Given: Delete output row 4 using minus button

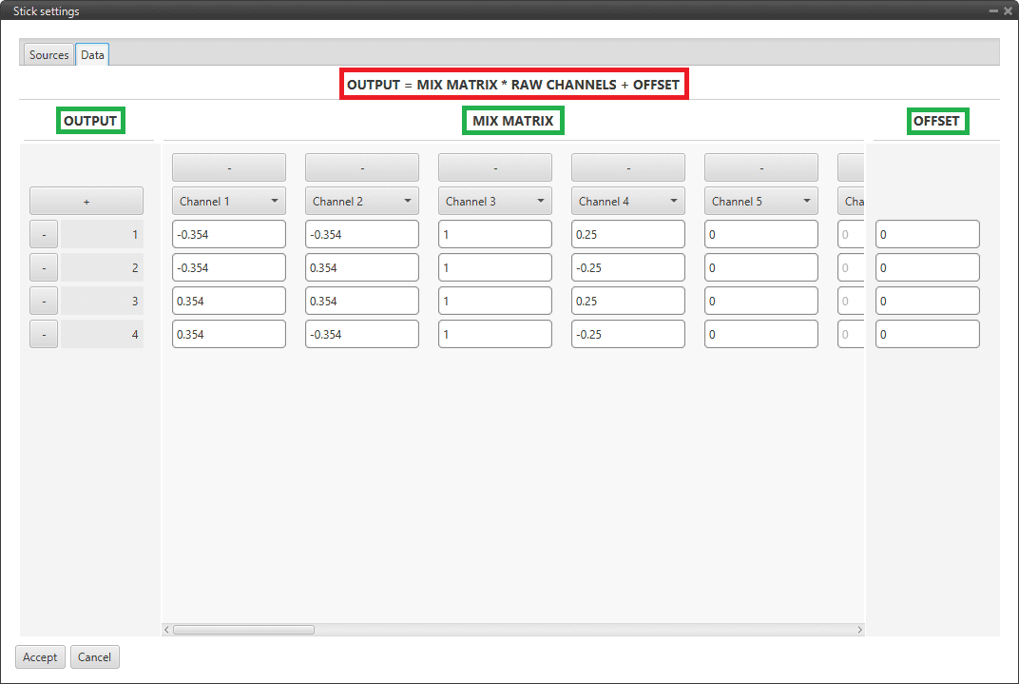Looking at the screenshot, I should pyautogui.click(x=44, y=334).
